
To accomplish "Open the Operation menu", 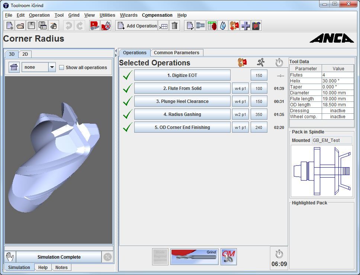I will point(39,15).
